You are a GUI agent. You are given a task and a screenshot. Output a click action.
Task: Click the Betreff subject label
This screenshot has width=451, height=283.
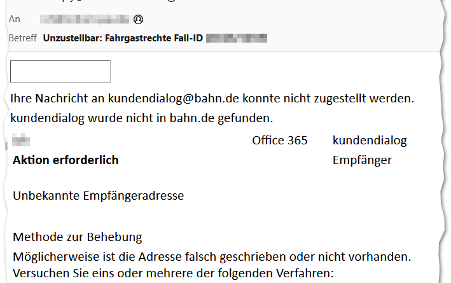pyautogui.click(x=23, y=38)
